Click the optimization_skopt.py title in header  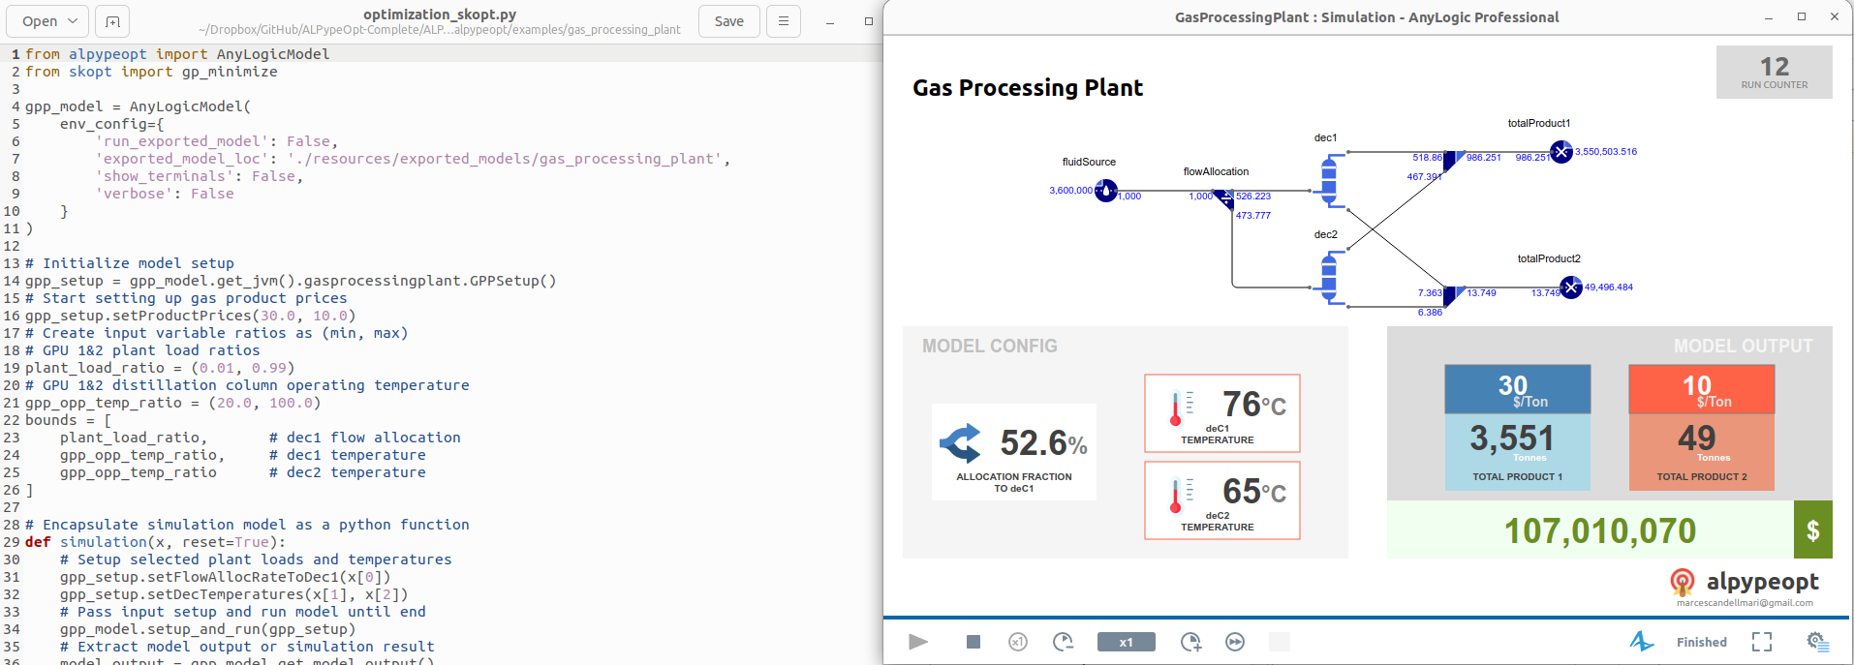[x=439, y=15]
